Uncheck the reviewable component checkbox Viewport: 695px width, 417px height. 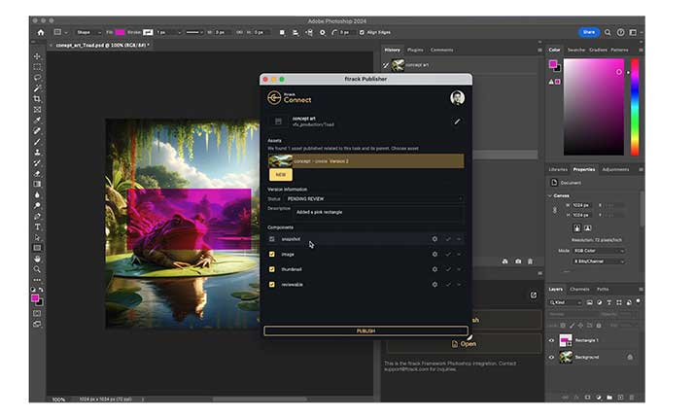(x=272, y=285)
